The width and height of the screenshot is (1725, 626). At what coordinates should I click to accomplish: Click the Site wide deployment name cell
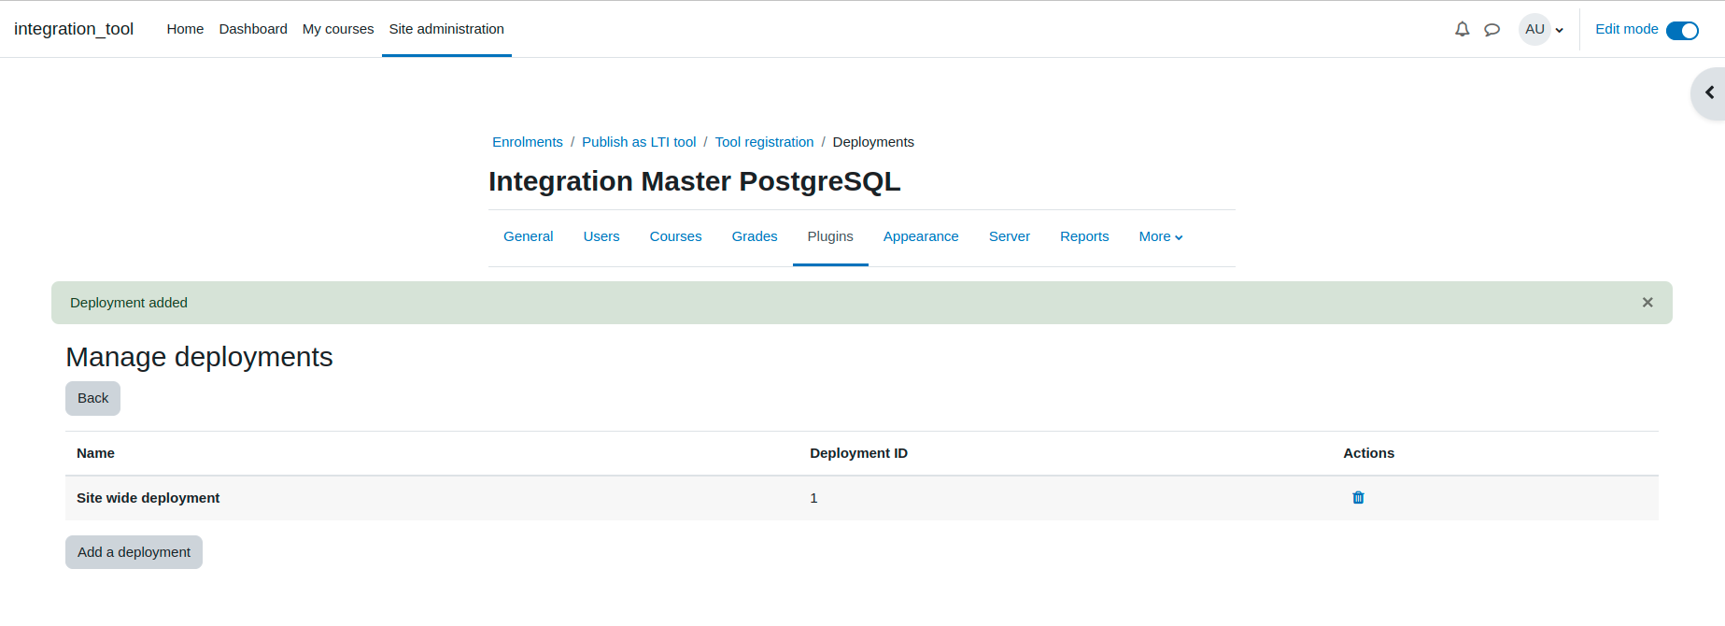tap(148, 498)
